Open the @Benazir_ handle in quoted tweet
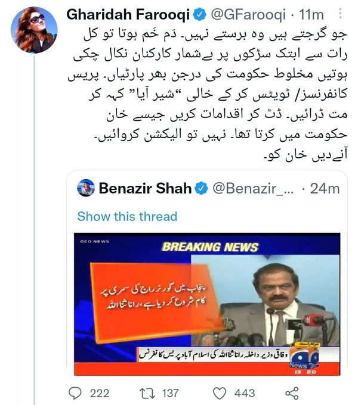Image resolution: width=358 pixels, height=405 pixels. pyautogui.click(x=253, y=189)
